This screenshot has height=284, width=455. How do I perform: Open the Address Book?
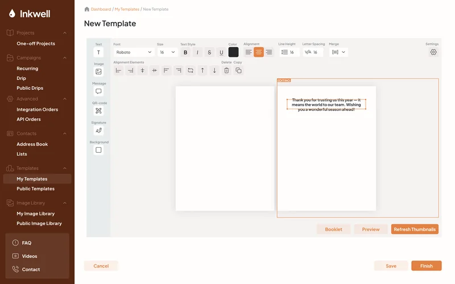coord(32,144)
